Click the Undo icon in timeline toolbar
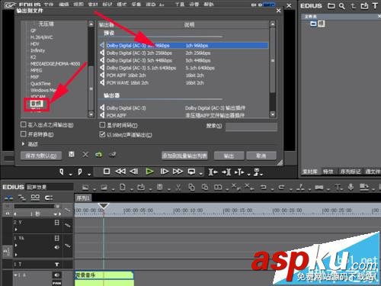Screen dimensions: 381x286 tap(264, 188)
